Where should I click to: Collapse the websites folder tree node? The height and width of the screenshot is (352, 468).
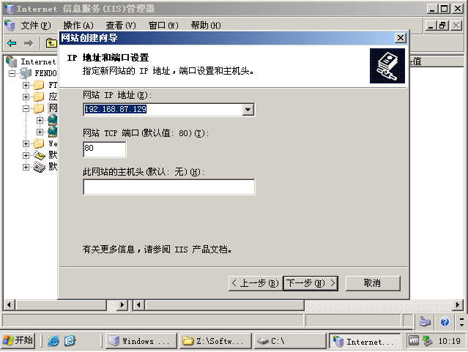pyautogui.click(x=26, y=108)
